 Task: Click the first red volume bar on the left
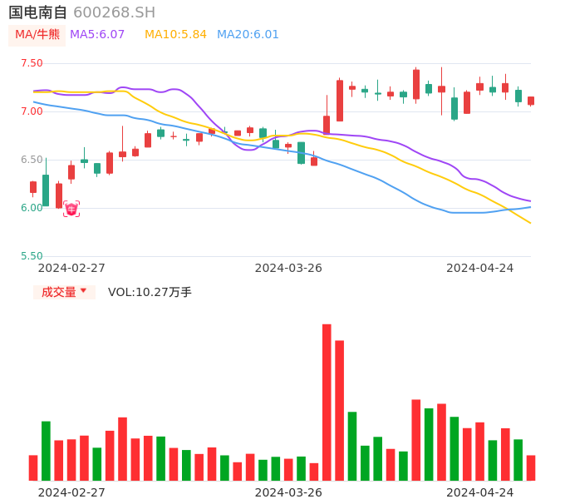[33, 467]
